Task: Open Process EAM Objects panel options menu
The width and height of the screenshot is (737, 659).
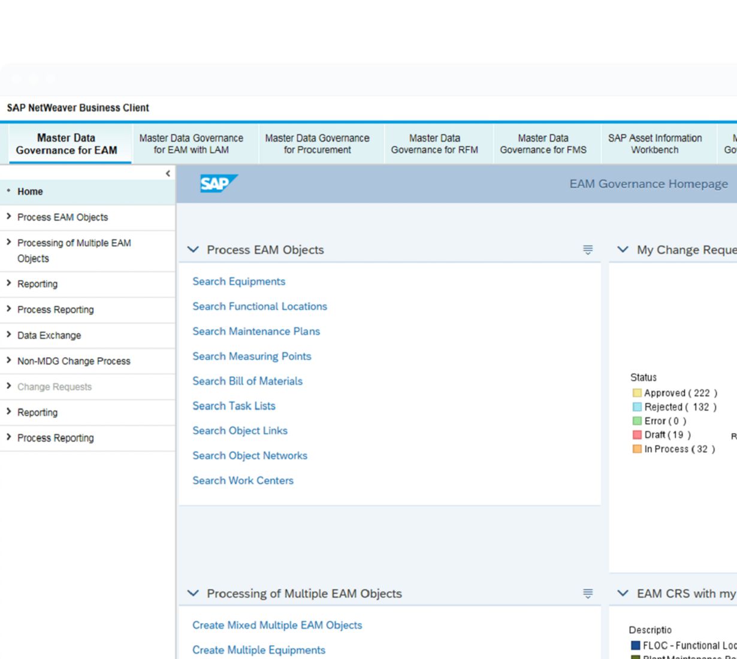Action: pos(588,250)
